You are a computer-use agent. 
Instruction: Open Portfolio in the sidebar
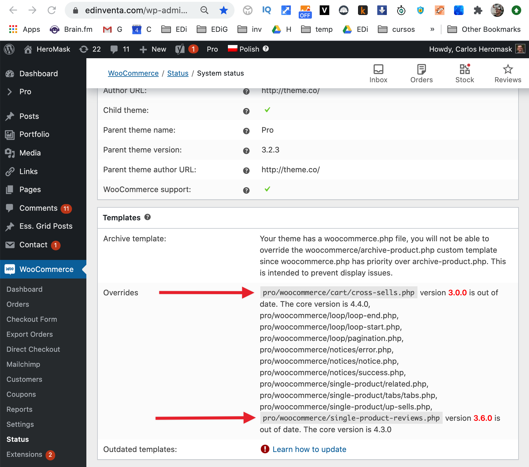(43, 134)
